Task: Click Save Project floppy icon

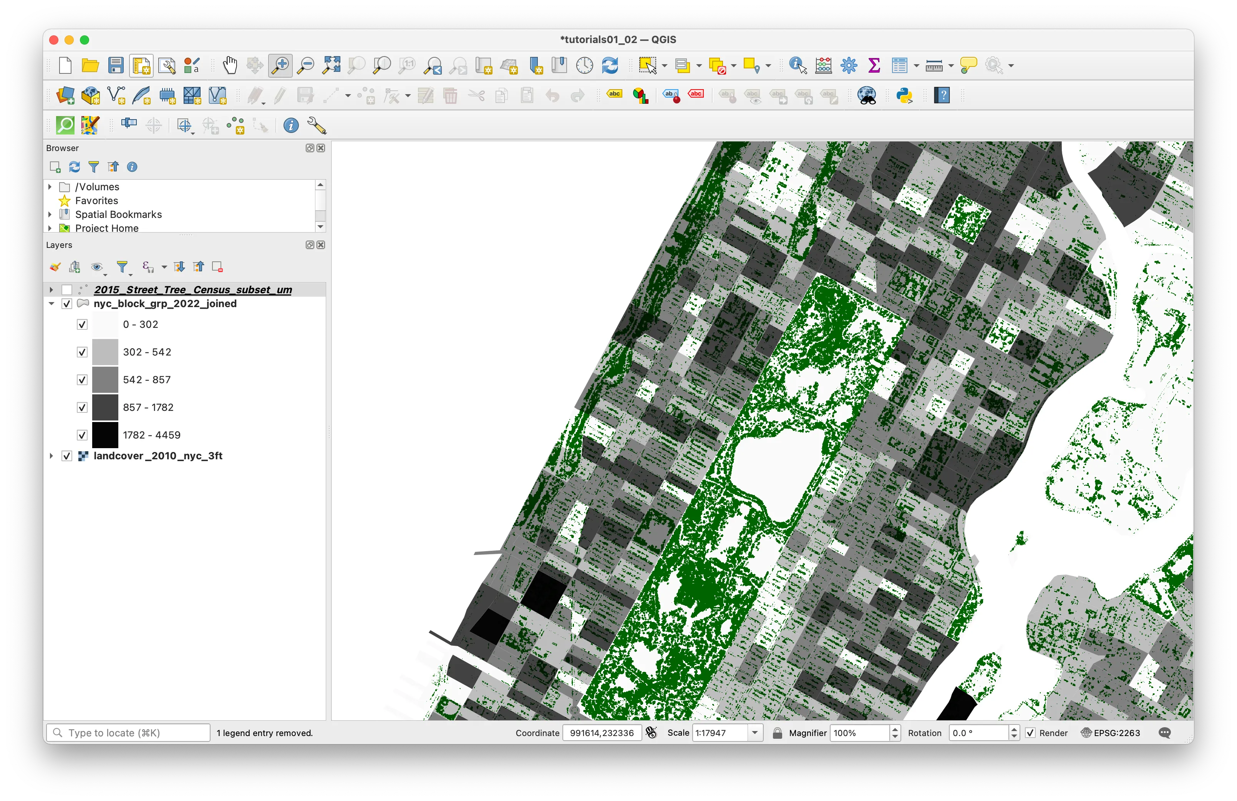Action: (x=115, y=66)
